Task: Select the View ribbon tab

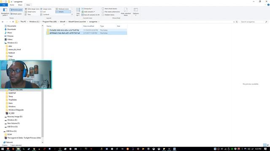Action: coord(28,5)
